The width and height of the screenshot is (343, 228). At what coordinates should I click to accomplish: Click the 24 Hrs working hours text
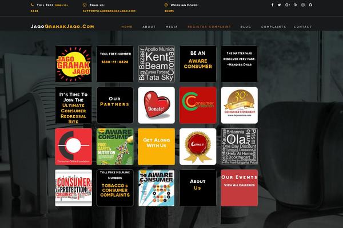pos(169,11)
